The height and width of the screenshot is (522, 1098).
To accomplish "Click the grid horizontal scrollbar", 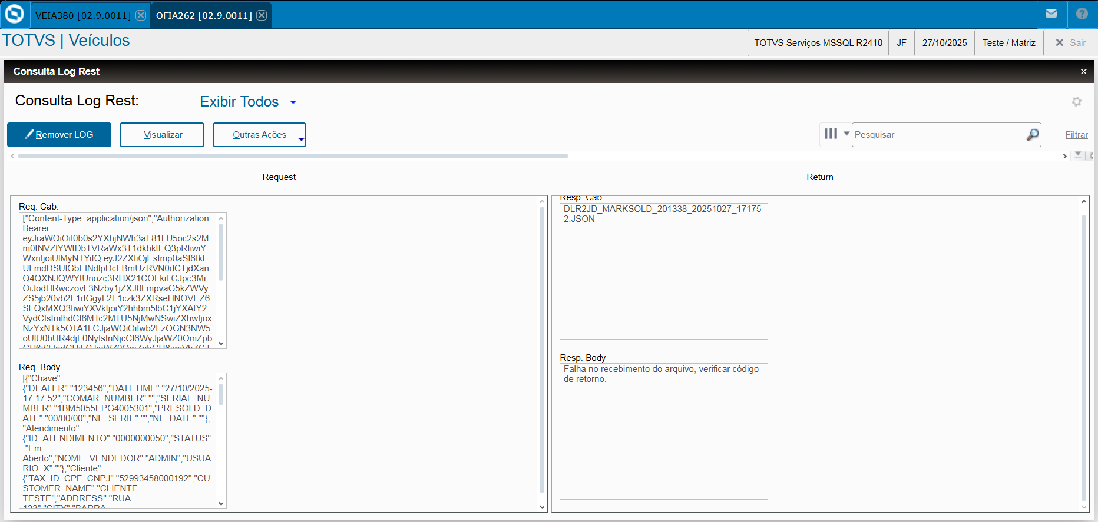I will (x=293, y=156).
